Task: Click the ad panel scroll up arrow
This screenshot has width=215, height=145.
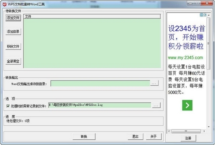Action: coord(209,15)
